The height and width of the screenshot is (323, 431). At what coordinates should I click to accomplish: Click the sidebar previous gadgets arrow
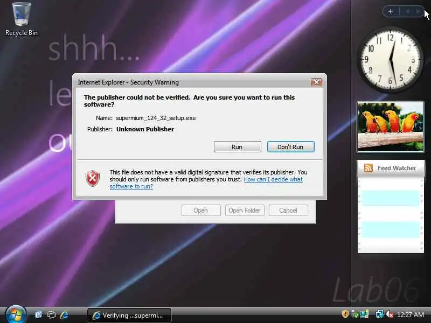point(408,11)
